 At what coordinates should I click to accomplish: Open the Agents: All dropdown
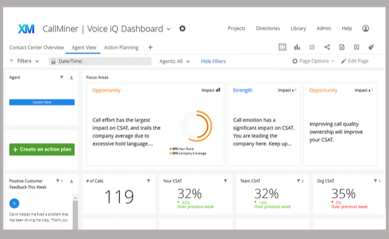(x=174, y=61)
